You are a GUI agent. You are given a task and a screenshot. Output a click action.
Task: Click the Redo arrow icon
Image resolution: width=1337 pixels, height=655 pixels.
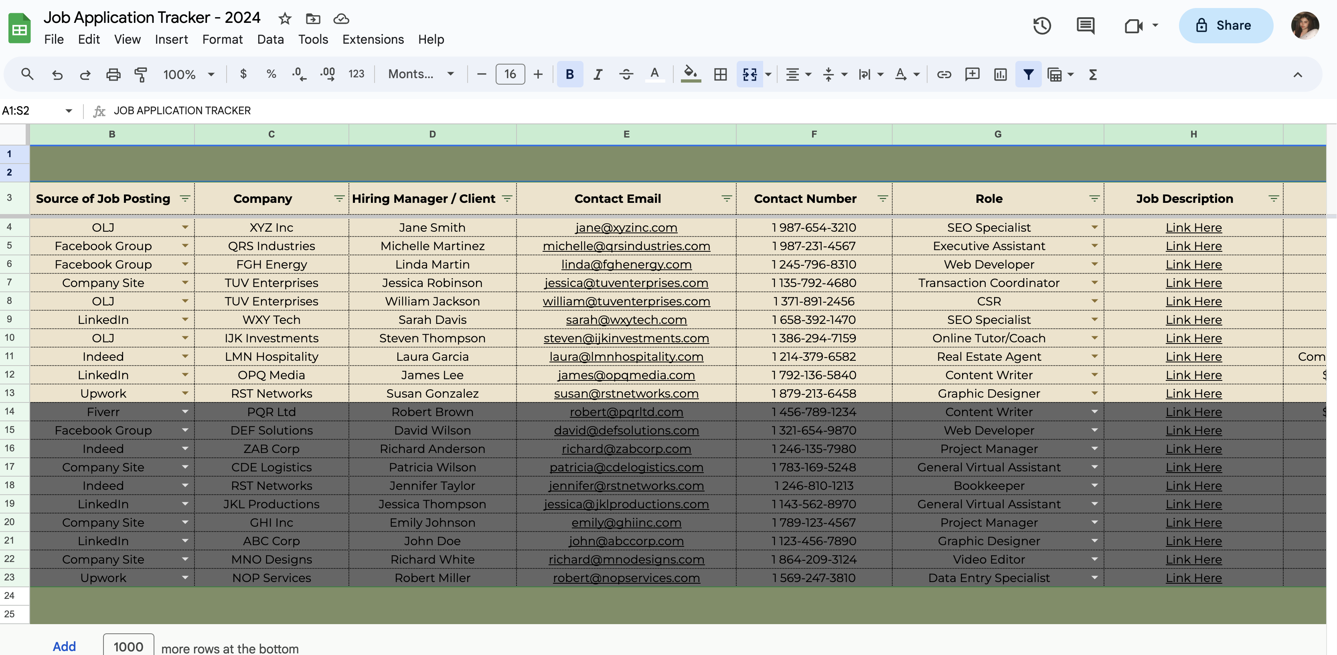tap(85, 74)
